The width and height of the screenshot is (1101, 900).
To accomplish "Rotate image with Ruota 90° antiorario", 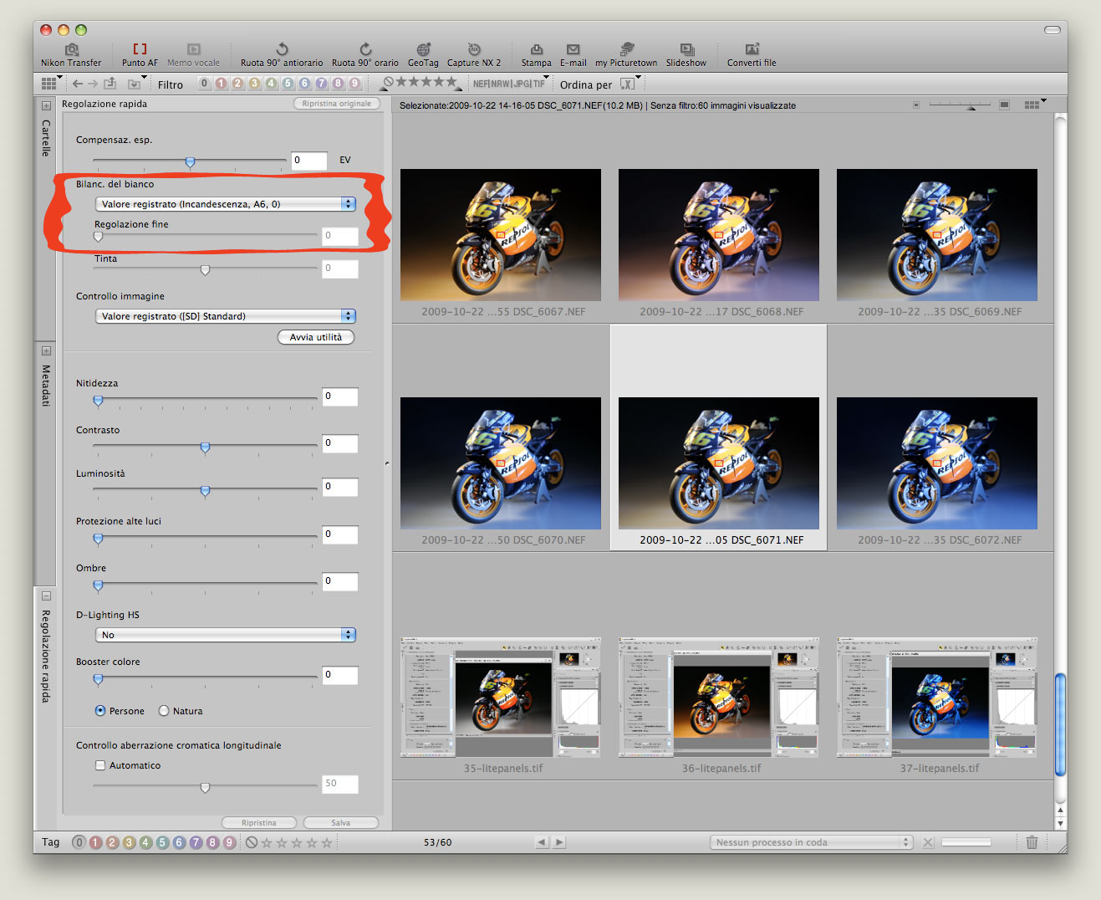I will pyautogui.click(x=282, y=55).
